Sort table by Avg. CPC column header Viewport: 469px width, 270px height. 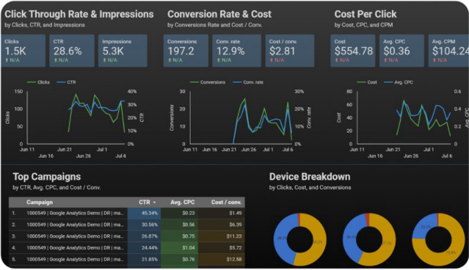click(182, 202)
